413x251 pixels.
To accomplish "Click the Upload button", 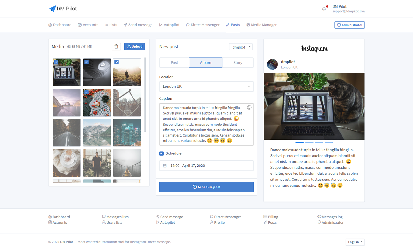I will tap(134, 46).
